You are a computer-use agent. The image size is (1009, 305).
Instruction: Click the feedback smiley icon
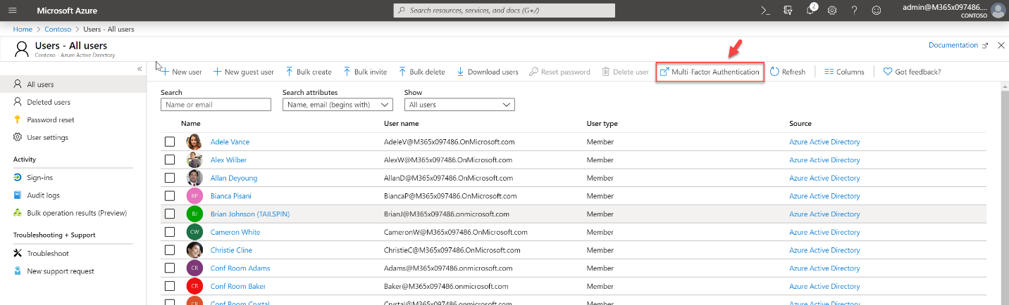click(x=877, y=11)
